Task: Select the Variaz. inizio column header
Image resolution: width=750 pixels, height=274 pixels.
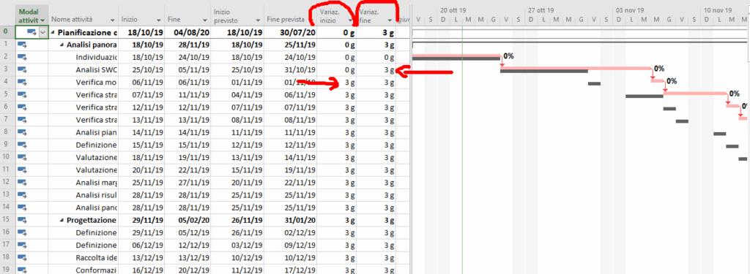Action: pos(336,16)
